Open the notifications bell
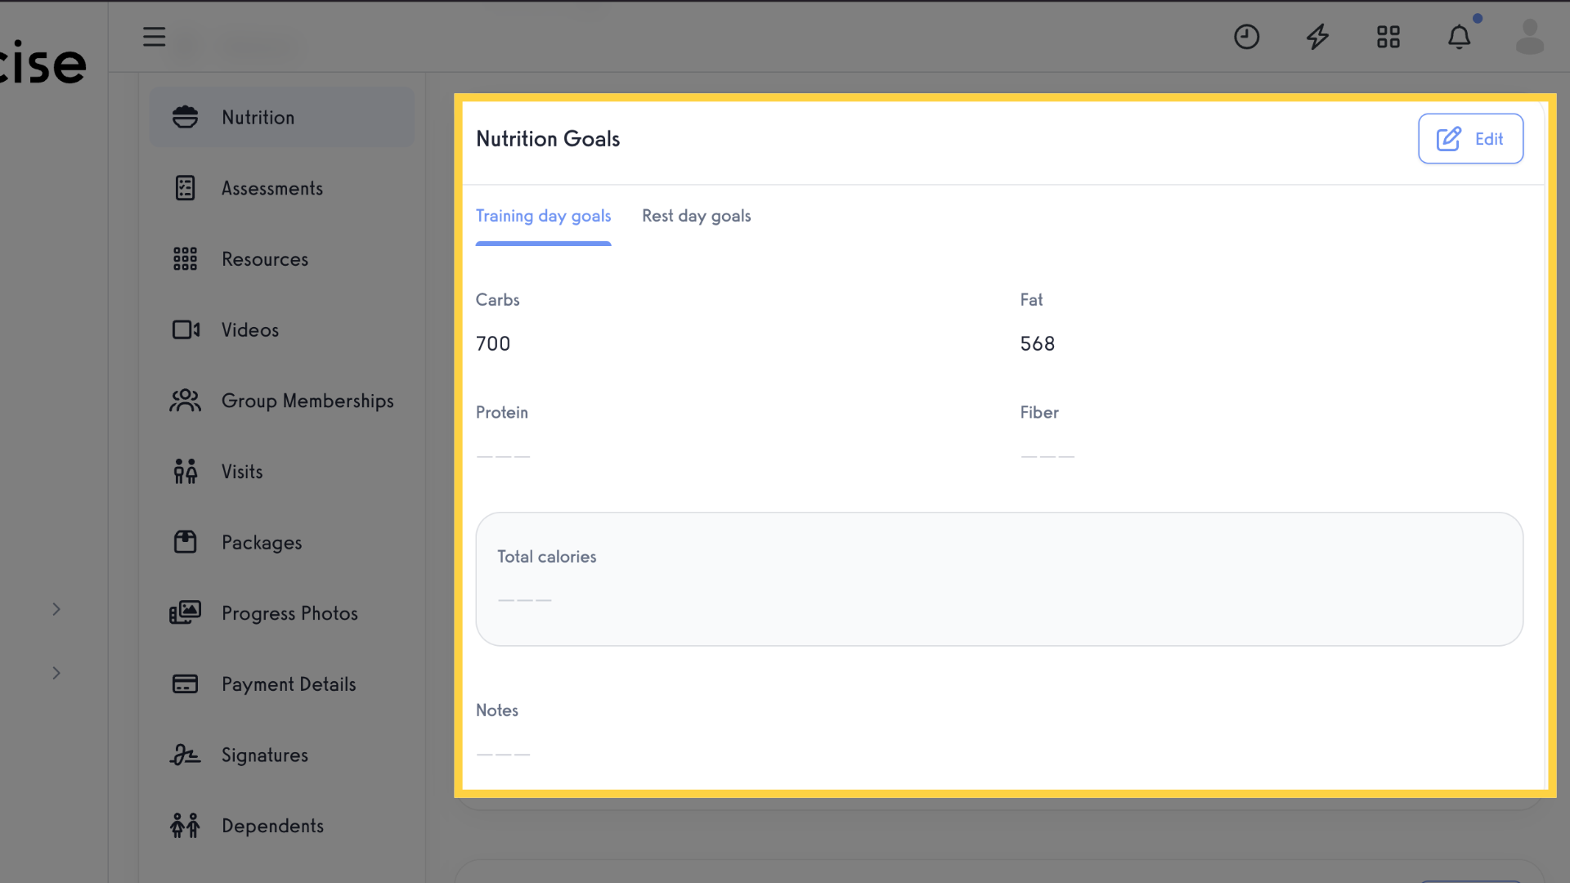This screenshot has width=1570, height=883. tap(1460, 37)
